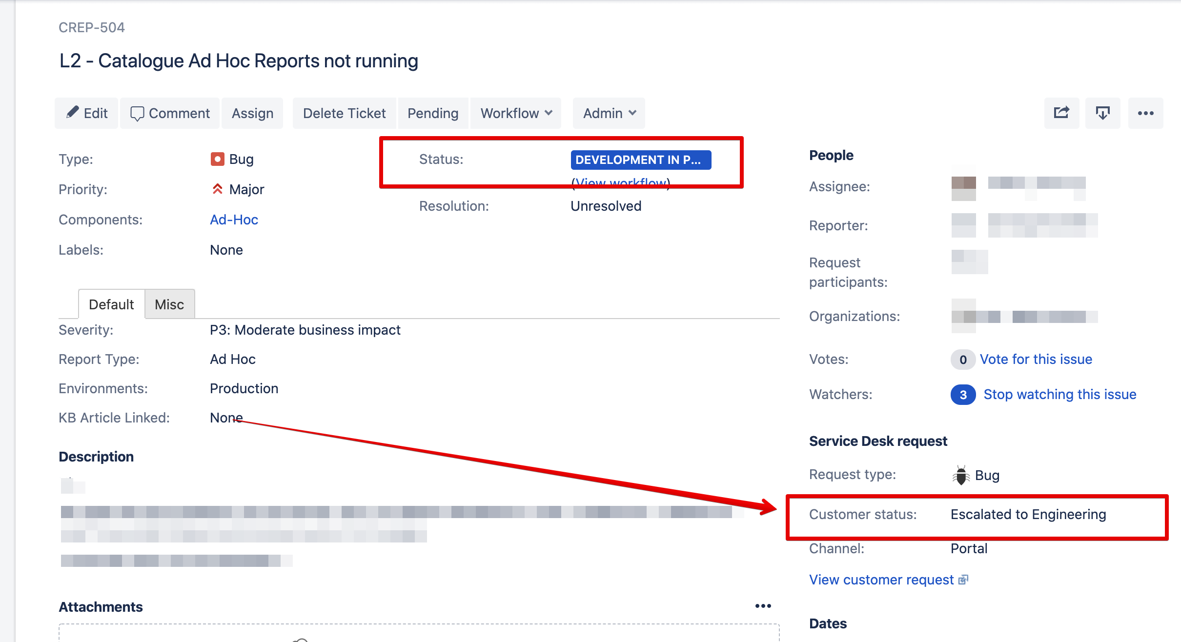Click Environments value Production
Viewport: 1181px width, 642px height.
click(244, 388)
